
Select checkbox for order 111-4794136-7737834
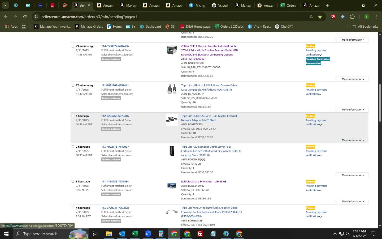point(73,182)
